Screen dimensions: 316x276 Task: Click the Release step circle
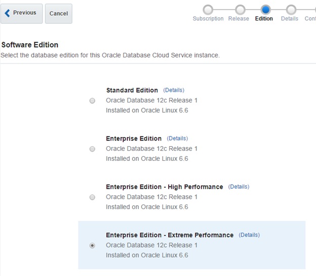click(x=240, y=10)
